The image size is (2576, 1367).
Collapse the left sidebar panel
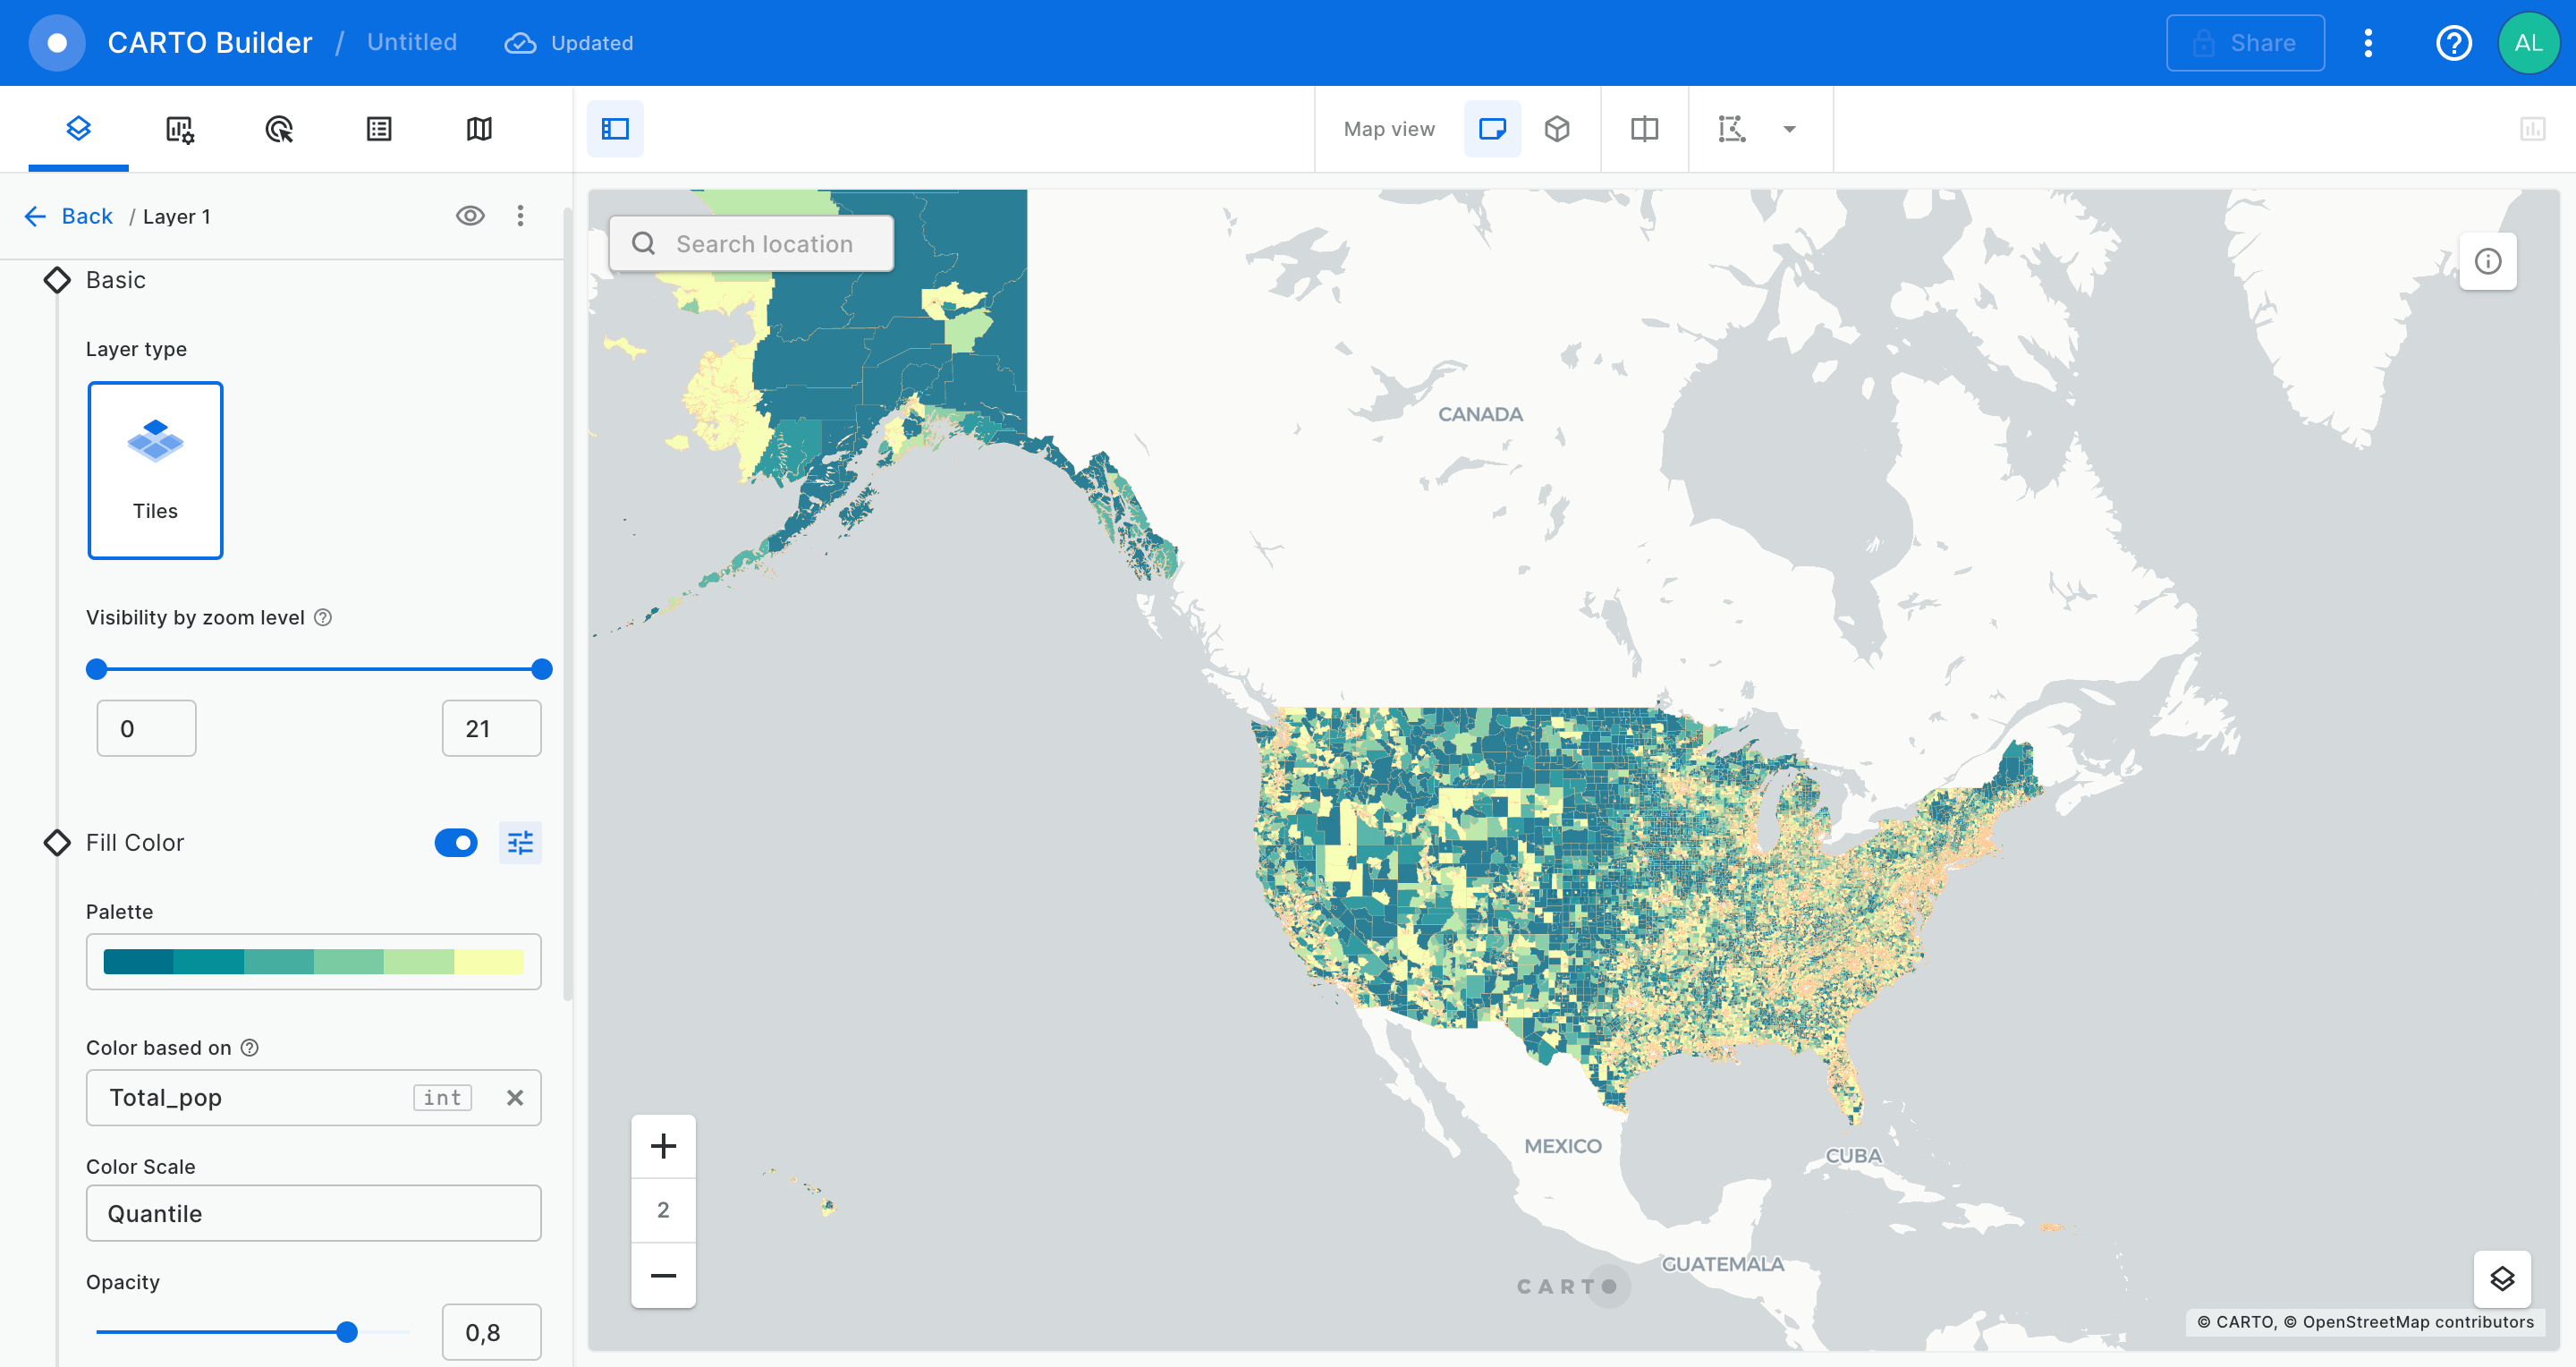coord(615,129)
